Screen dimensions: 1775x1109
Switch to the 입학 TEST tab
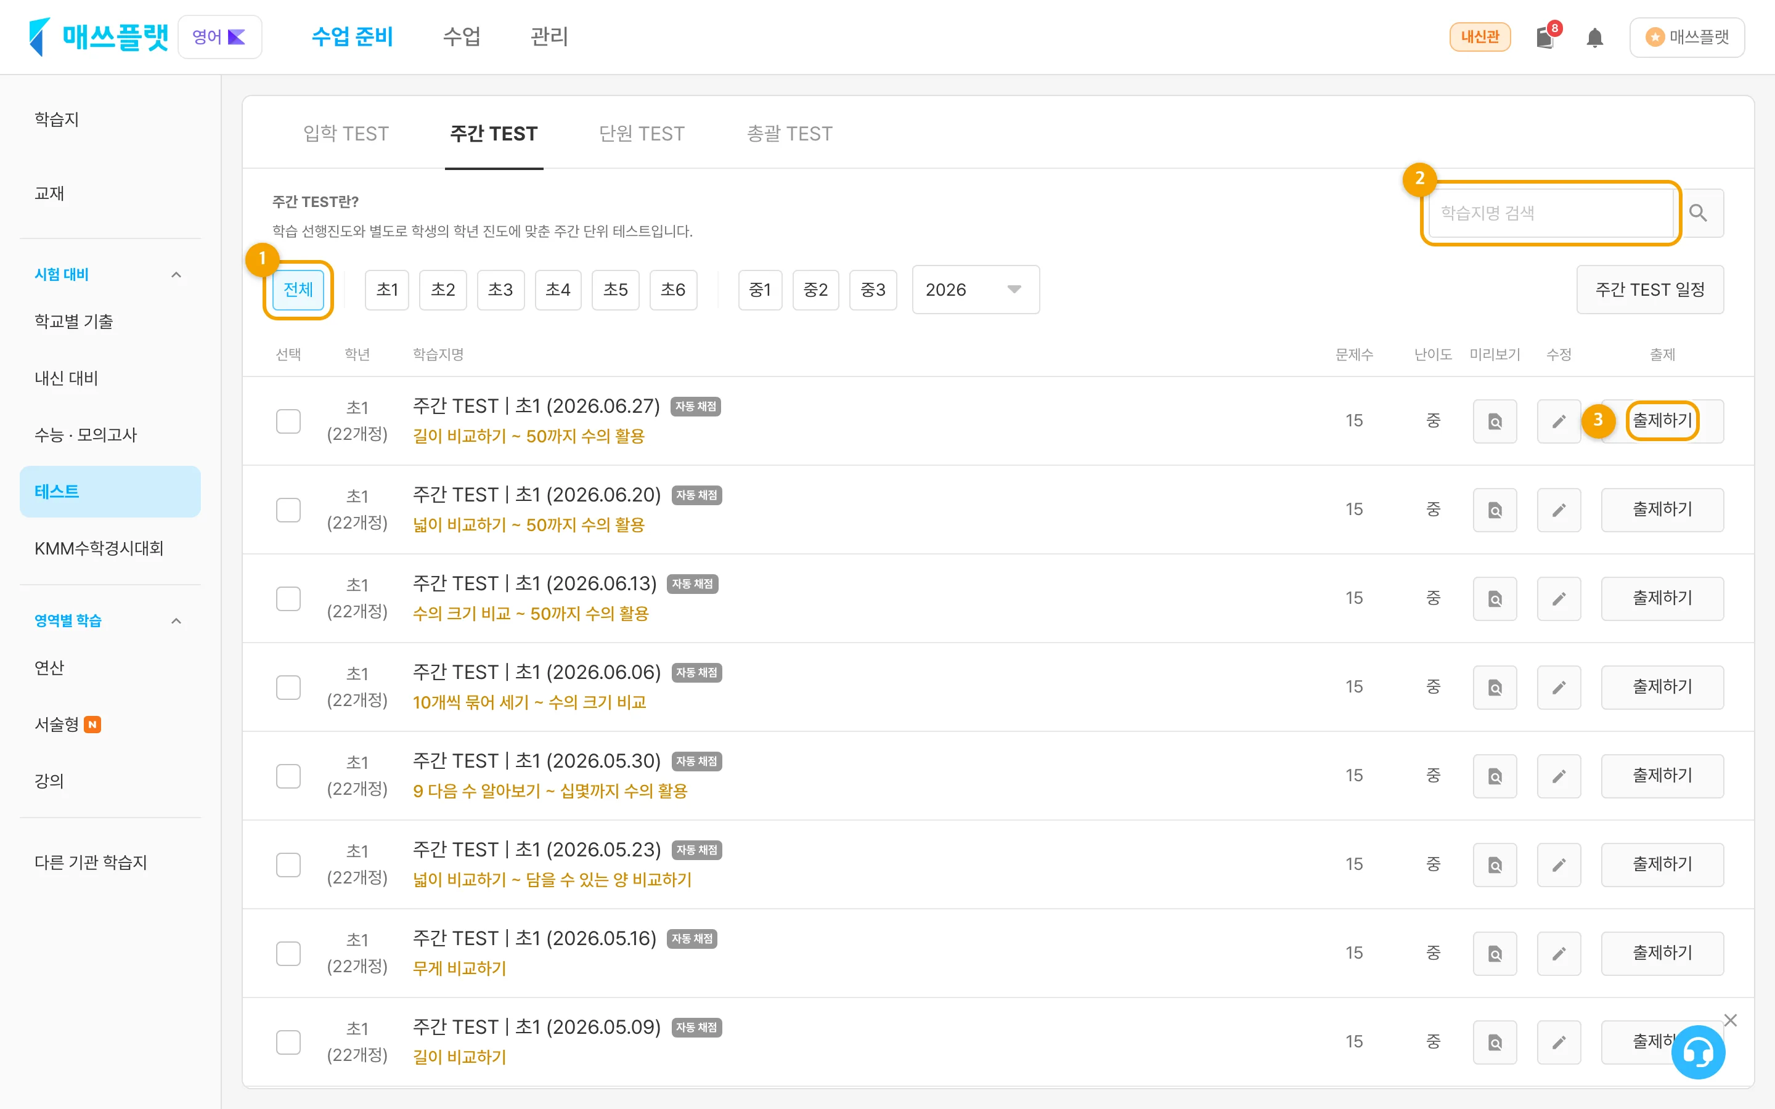(x=346, y=134)
